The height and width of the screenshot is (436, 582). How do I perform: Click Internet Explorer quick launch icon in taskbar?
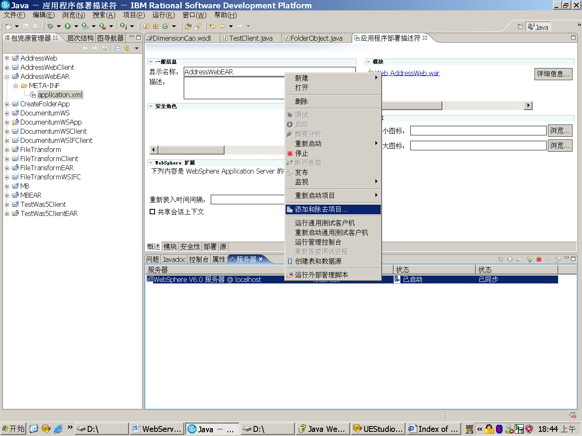point(58,429)
